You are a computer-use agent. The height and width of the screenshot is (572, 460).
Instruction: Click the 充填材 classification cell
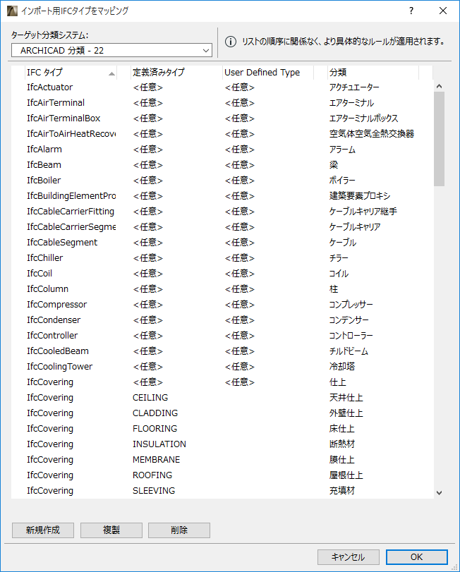[342, 491]
